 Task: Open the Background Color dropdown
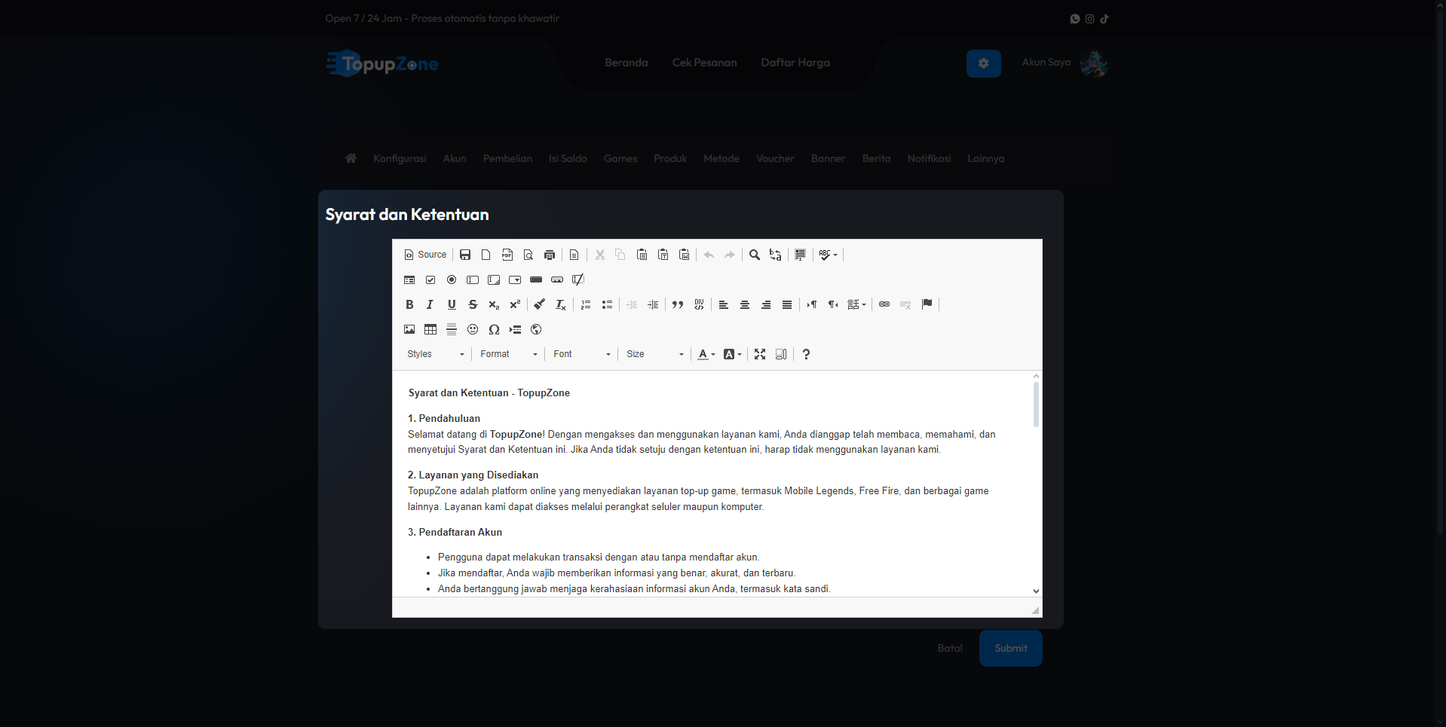(733, 354)
